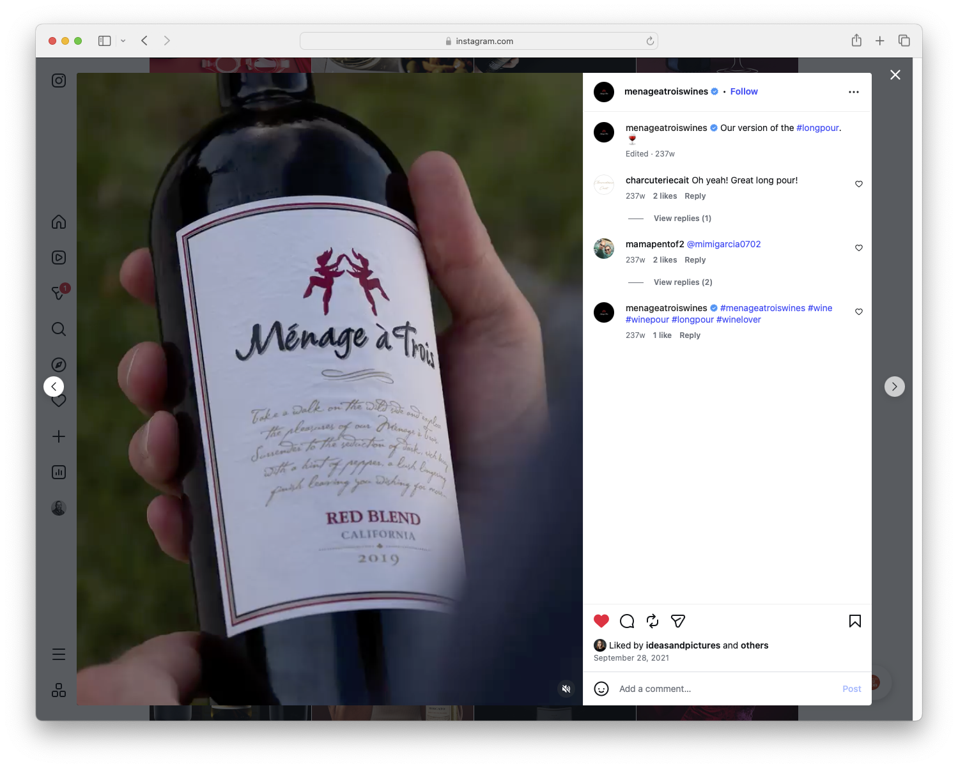This screenshot has height=768, width=958.
Task: Share post via the paper plane icon
Action: coord(677,620)
